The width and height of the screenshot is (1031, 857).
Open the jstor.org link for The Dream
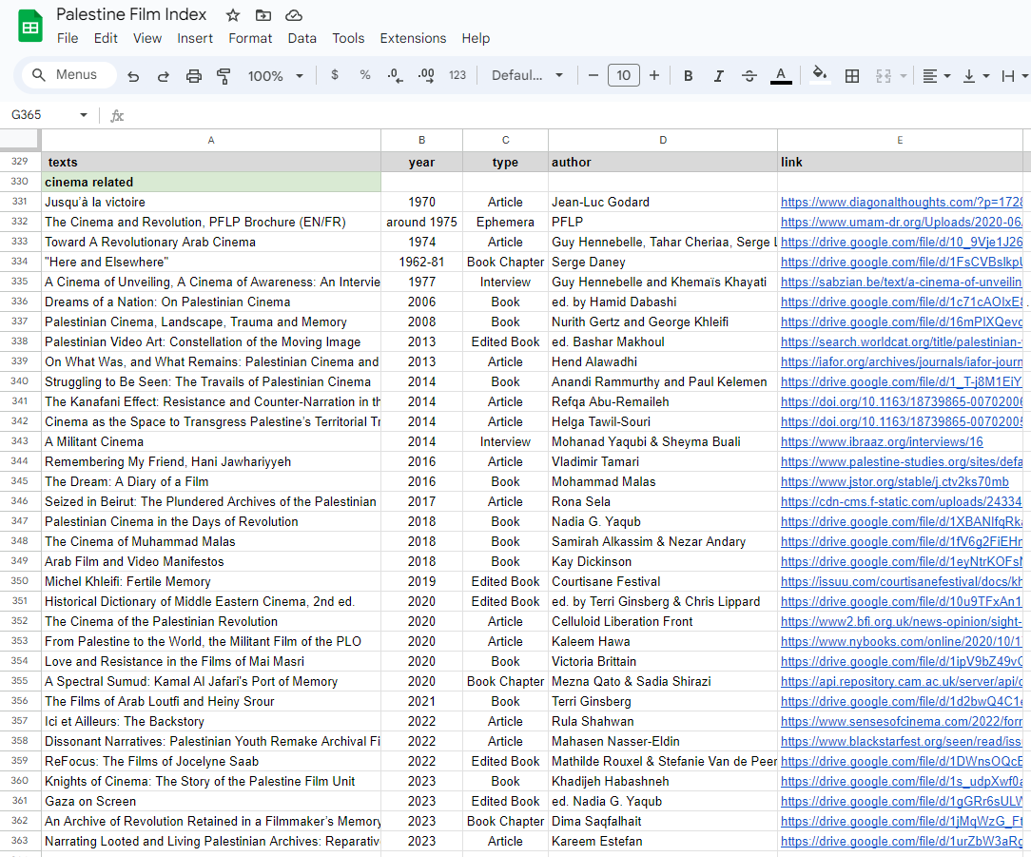[x=894, y=482]
